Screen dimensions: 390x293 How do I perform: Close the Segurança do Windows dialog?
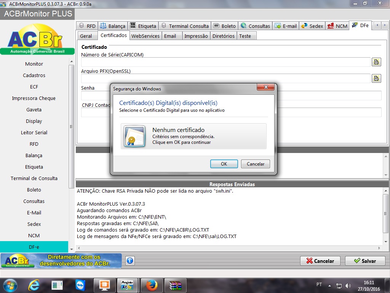(265, 87)
